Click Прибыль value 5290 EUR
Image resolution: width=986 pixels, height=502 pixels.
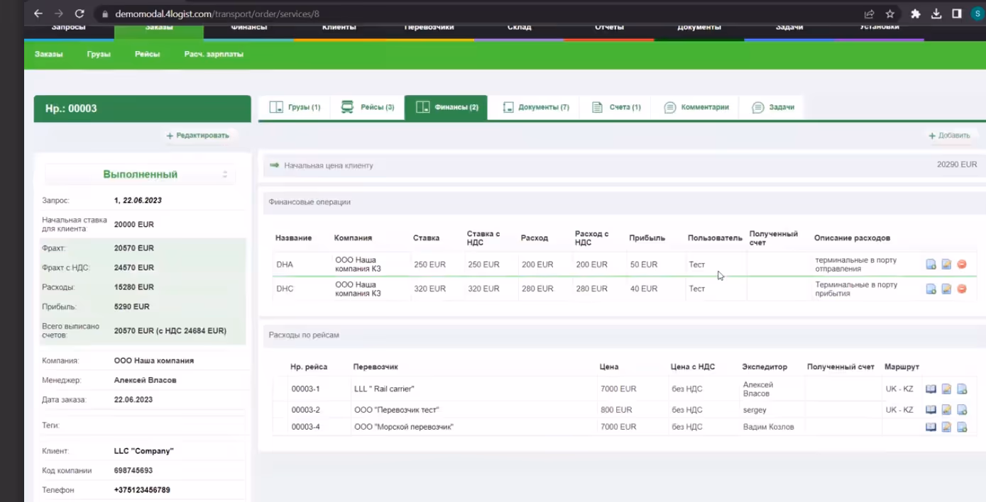pos(132,307)
